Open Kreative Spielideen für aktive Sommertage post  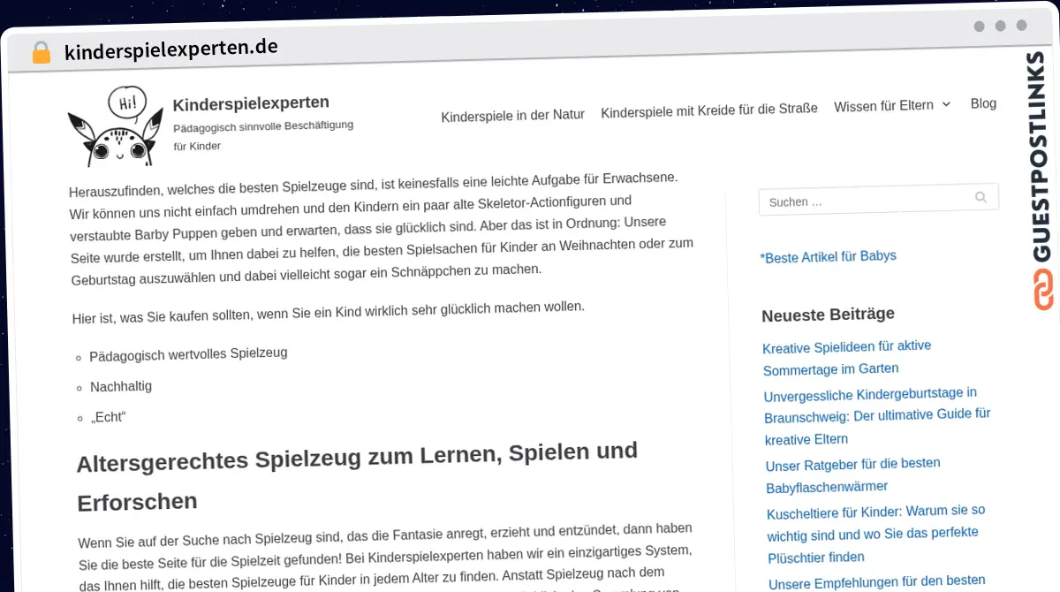(x=846, y=357)
